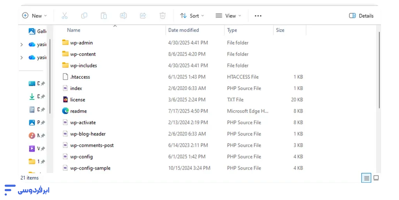
Task: Click the Copy icon in toolbar
Action: click(84, 16)
